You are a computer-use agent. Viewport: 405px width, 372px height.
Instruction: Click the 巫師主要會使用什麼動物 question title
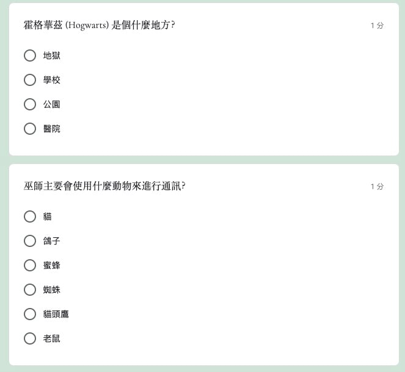coord(104,186)
